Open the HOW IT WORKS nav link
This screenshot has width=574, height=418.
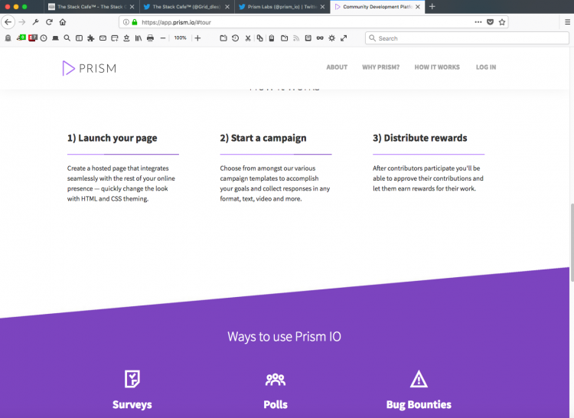(x=437, y=67)
